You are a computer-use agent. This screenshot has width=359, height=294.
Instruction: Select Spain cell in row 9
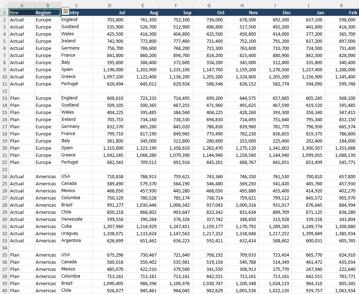77,69
